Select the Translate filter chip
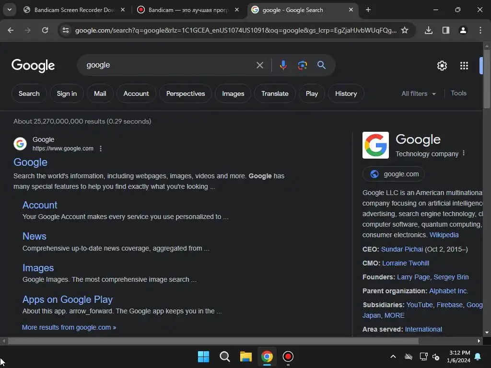 275,93
